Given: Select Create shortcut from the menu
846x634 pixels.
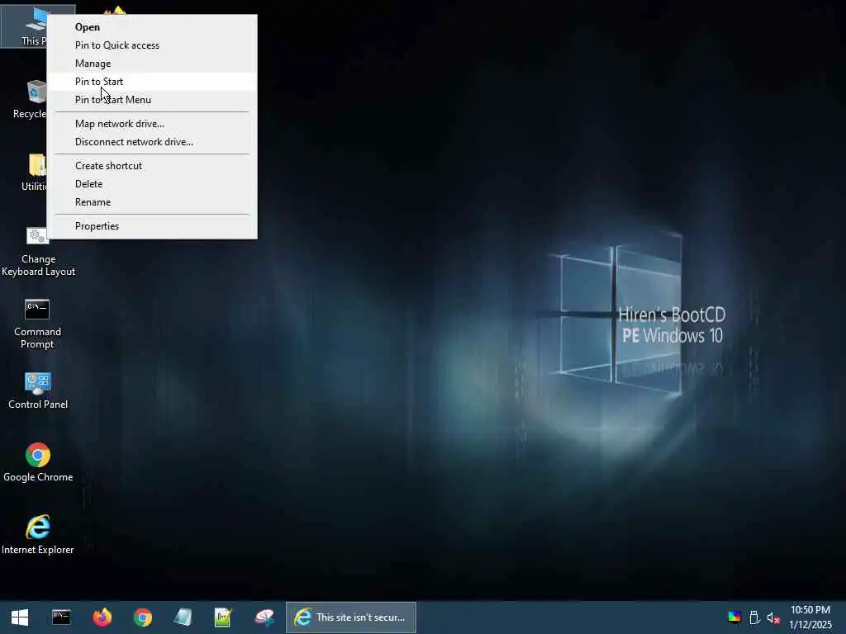Looking at the screenshot, I should coord(152,166).
